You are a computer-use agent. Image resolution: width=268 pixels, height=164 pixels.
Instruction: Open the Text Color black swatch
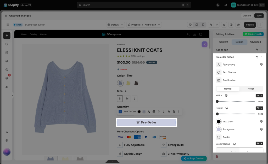pyautogui.click(x=219, y=121)
